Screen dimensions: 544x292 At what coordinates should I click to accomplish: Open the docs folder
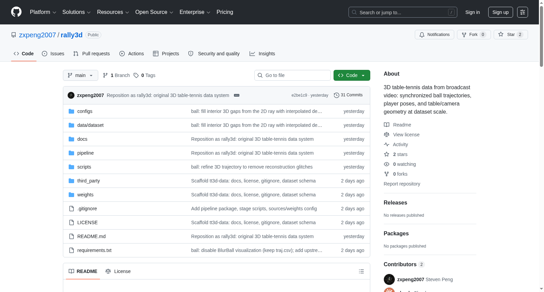pyautogui.click(x=82, y=139)
